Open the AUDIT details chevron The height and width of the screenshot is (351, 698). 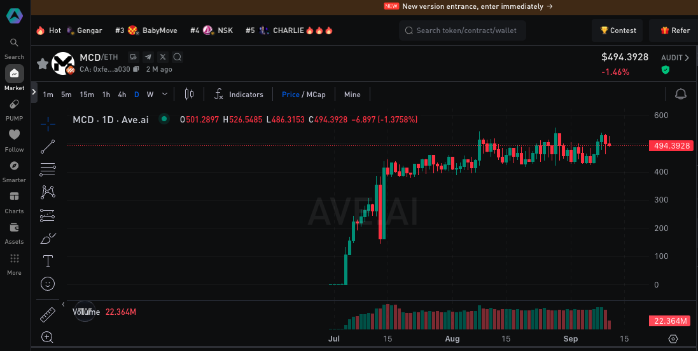coord(687,58)
